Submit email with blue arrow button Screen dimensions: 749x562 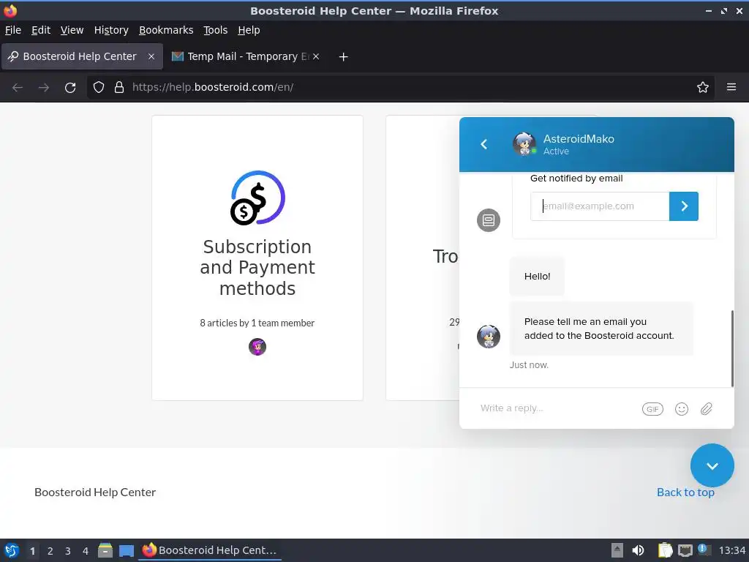tap(684, 206)
